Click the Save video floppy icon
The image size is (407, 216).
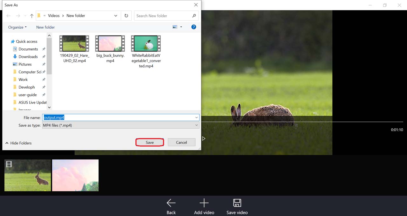pos(237,203)
